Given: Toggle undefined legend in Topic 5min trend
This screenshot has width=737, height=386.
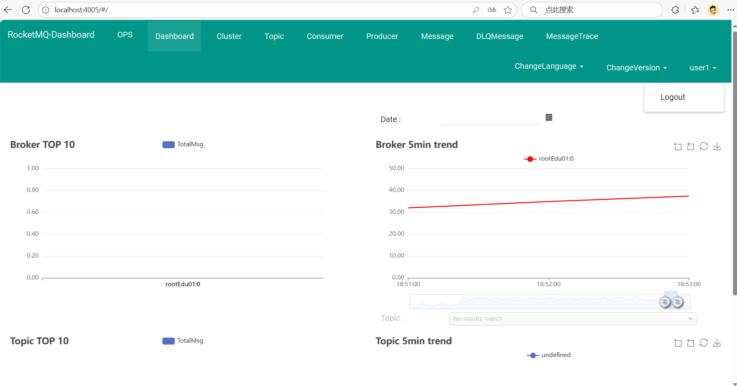Looking at the screenshot, I should coord(549,355).
